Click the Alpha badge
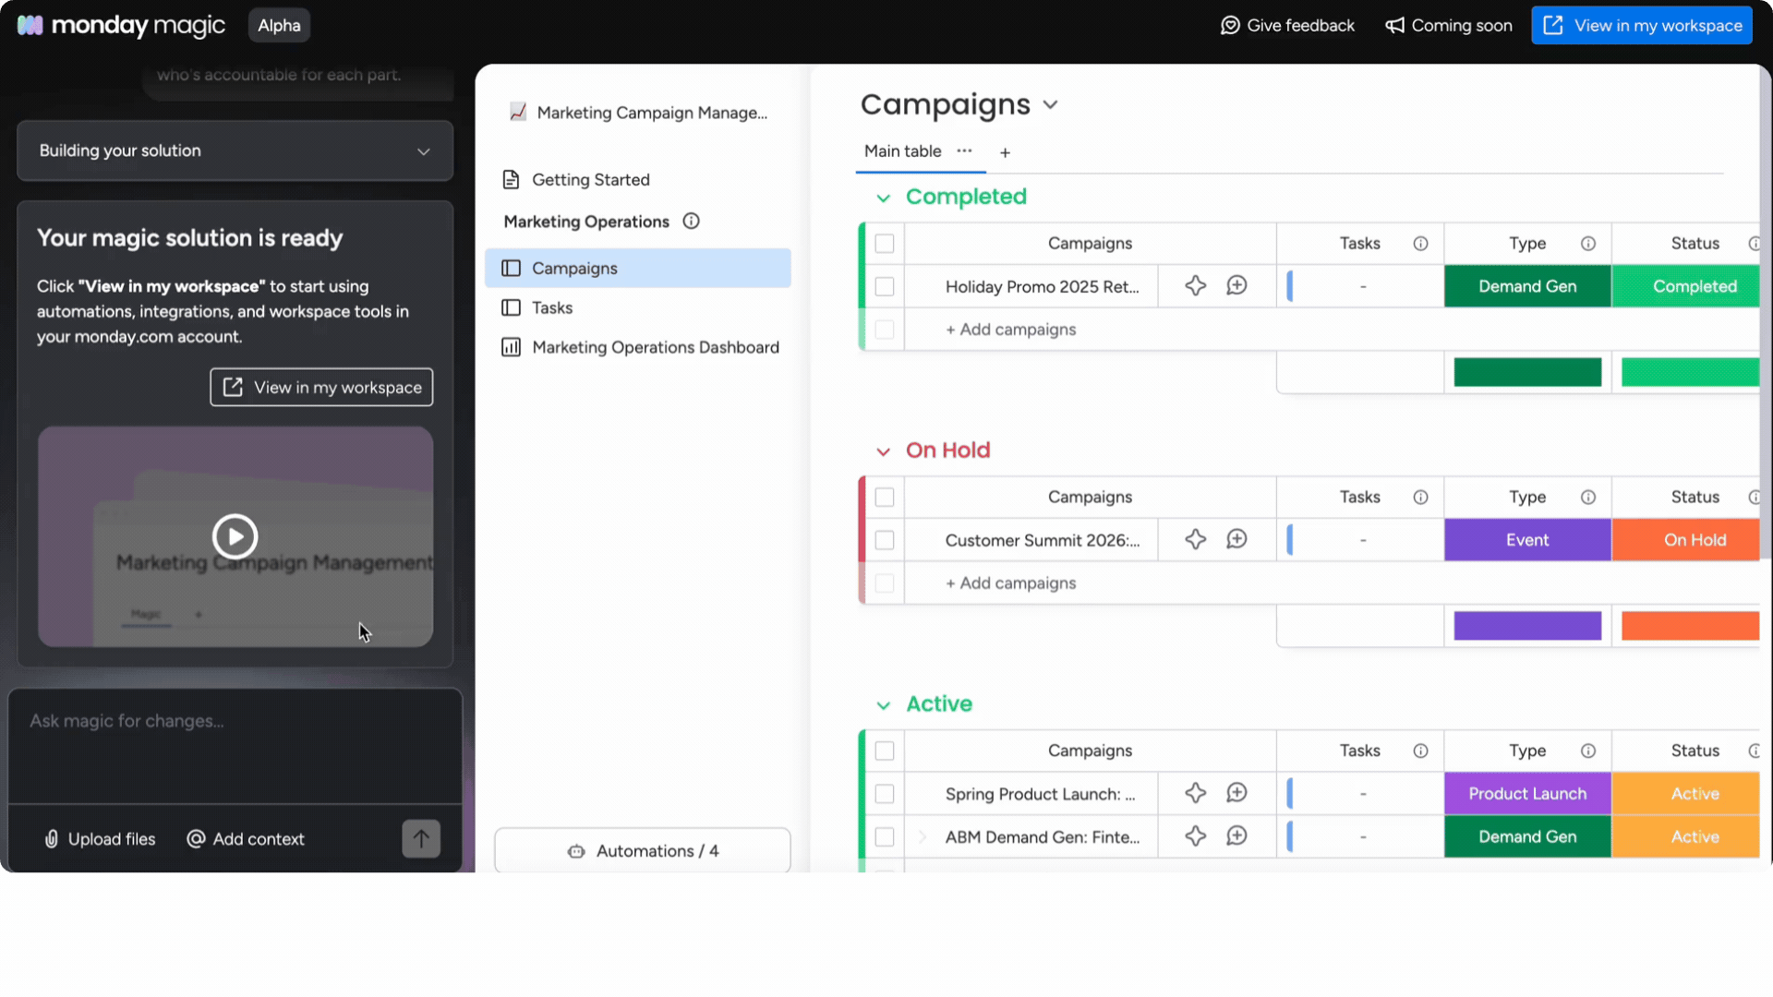 [279, 25]
